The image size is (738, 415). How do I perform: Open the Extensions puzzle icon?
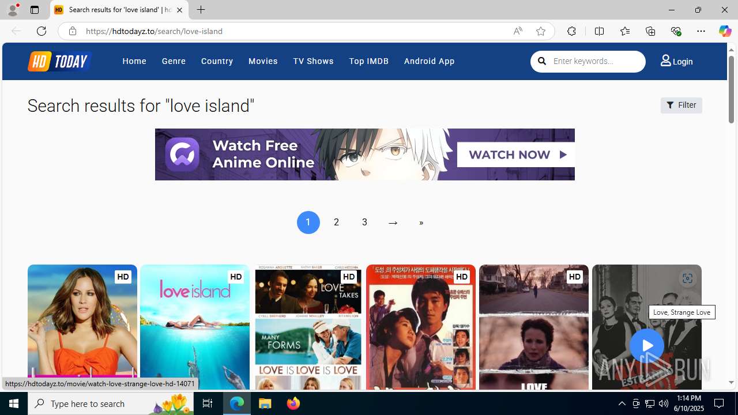click(571, 31)
